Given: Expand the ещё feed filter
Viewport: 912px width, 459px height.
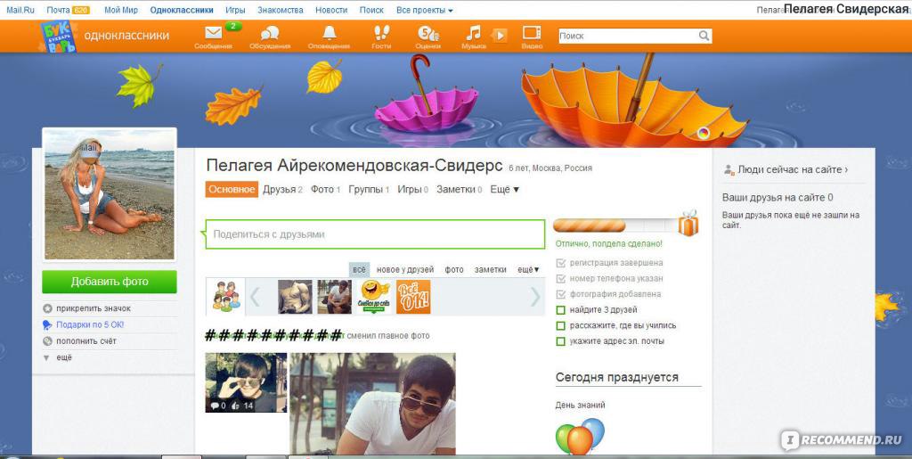Looking at the screenshot, I should (x=529, y=270).
